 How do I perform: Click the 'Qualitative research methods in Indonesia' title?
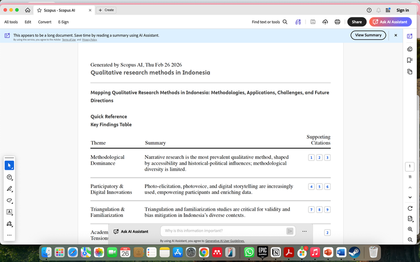pos(150,73)
